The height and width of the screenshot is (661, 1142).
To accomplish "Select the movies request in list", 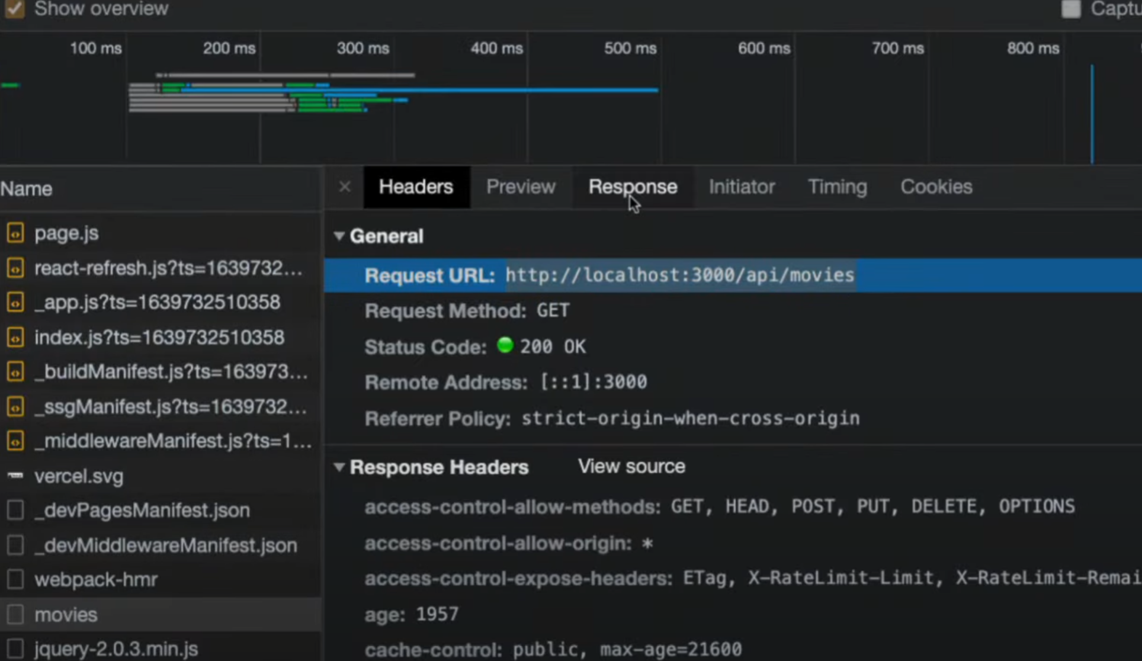I will [66, 615].
